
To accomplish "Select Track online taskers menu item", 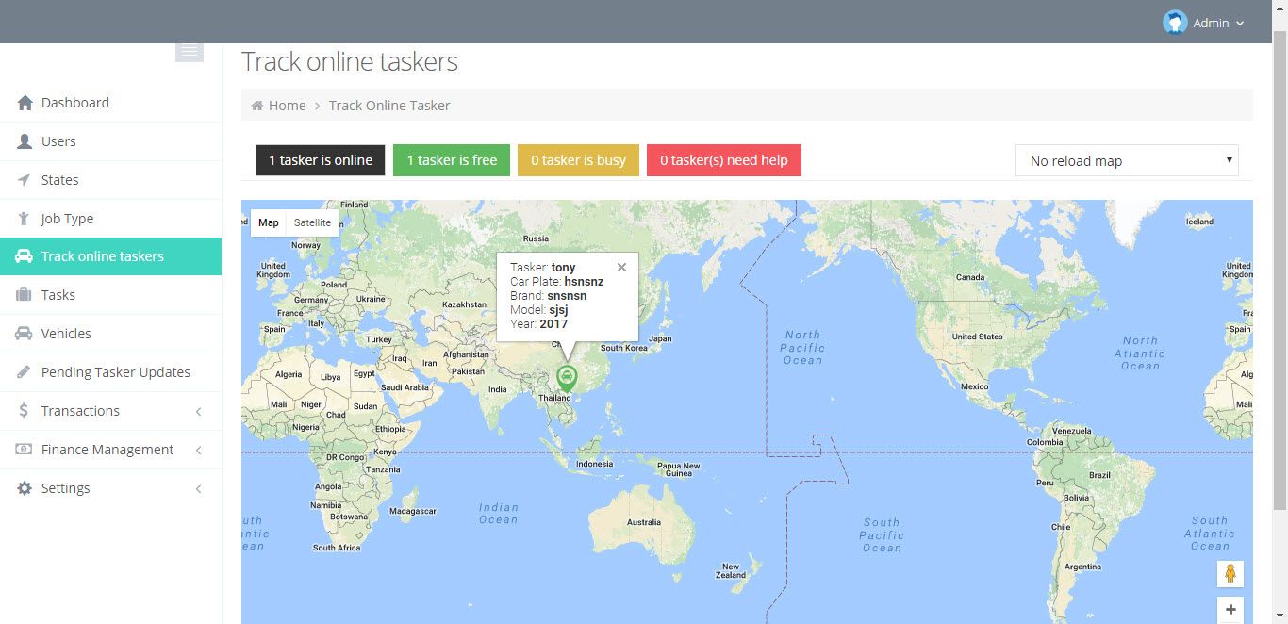I will [x=110, y=256].
